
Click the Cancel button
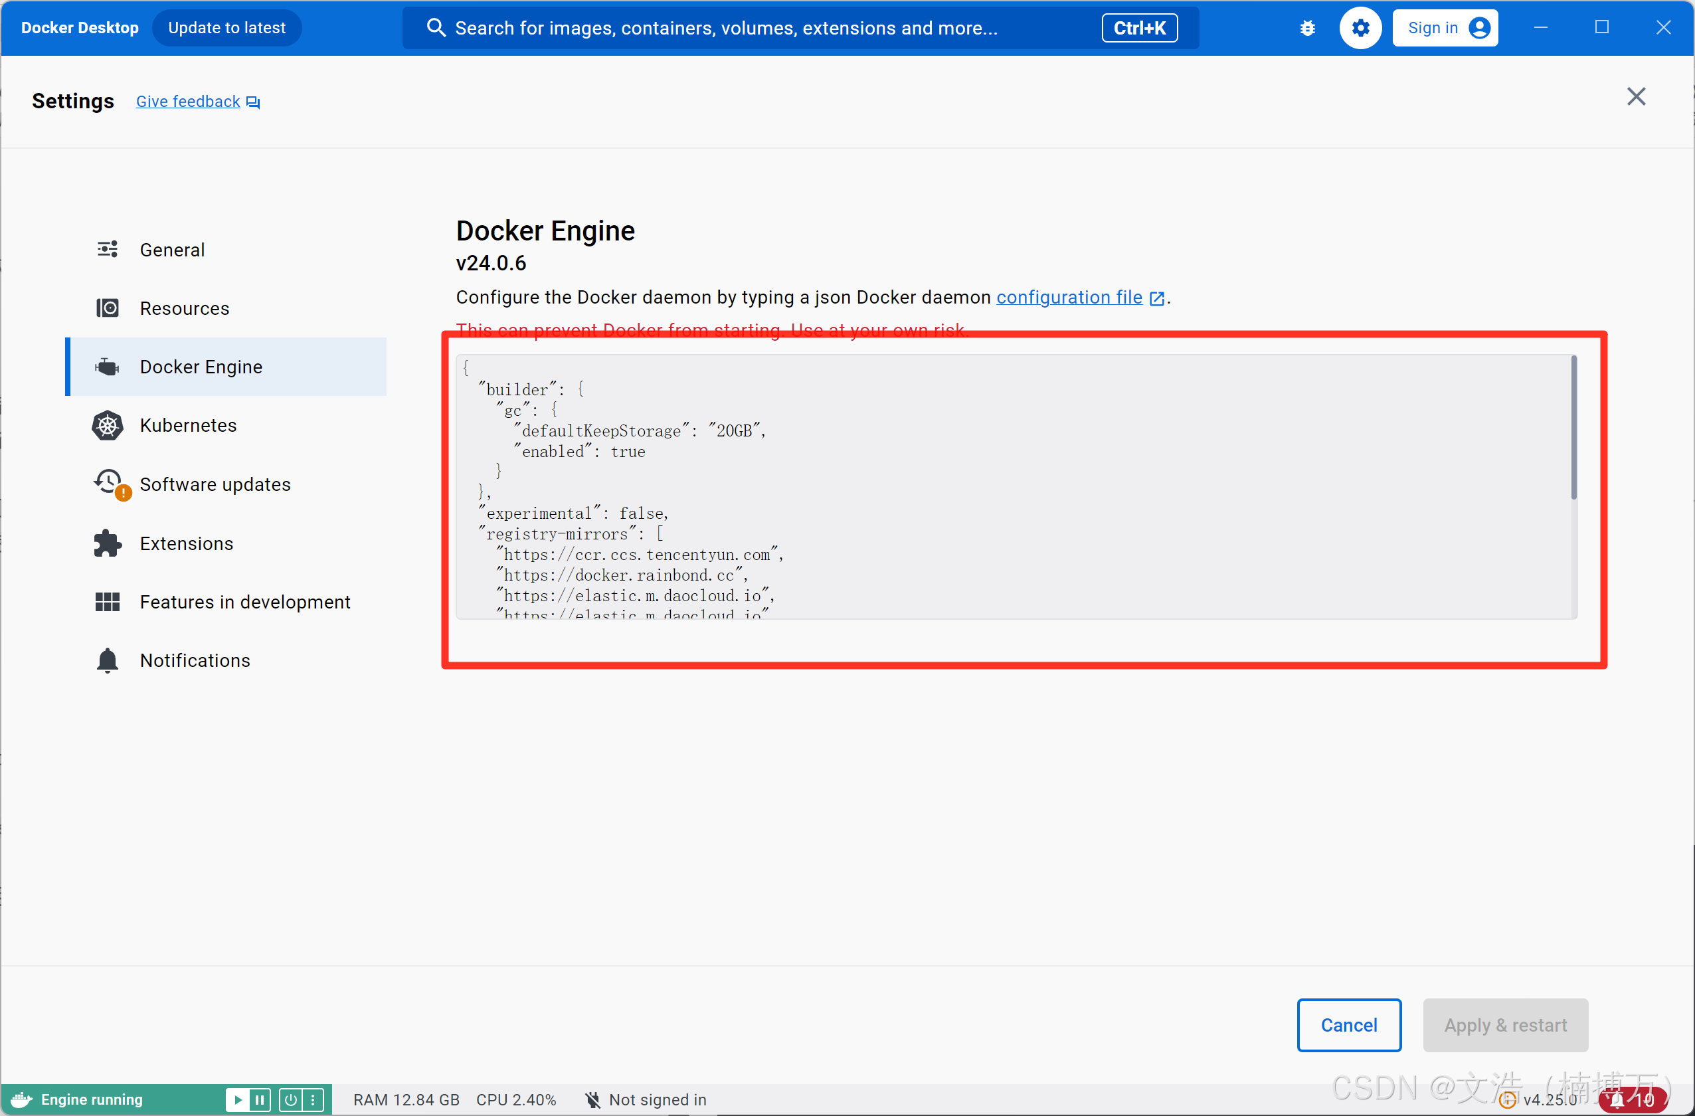pyautogui.click(x=1348, y=1024)
